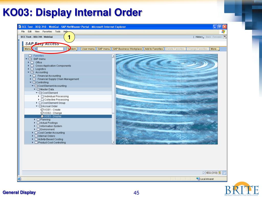Open the More... toolbar dropdown

215,49
